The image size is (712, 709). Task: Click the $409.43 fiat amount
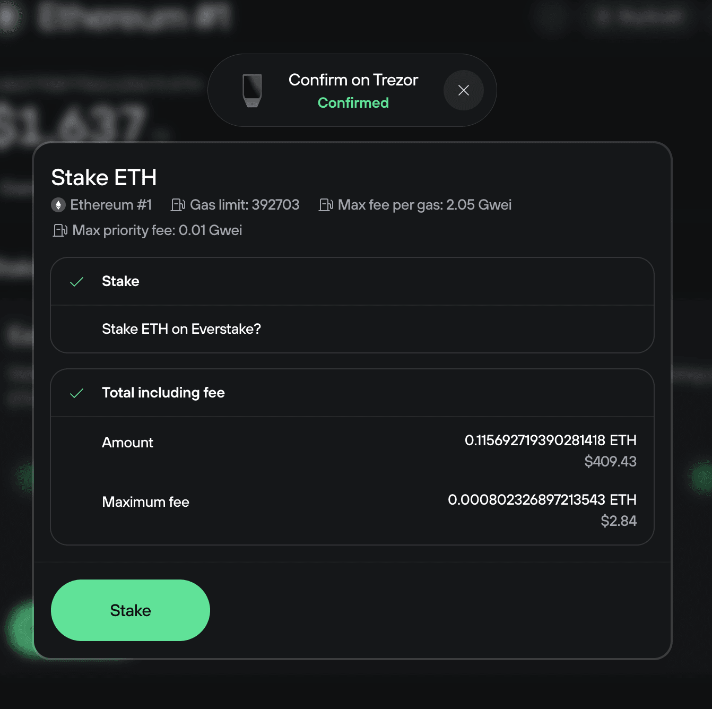pyautogui.click(x=611, y=462)
